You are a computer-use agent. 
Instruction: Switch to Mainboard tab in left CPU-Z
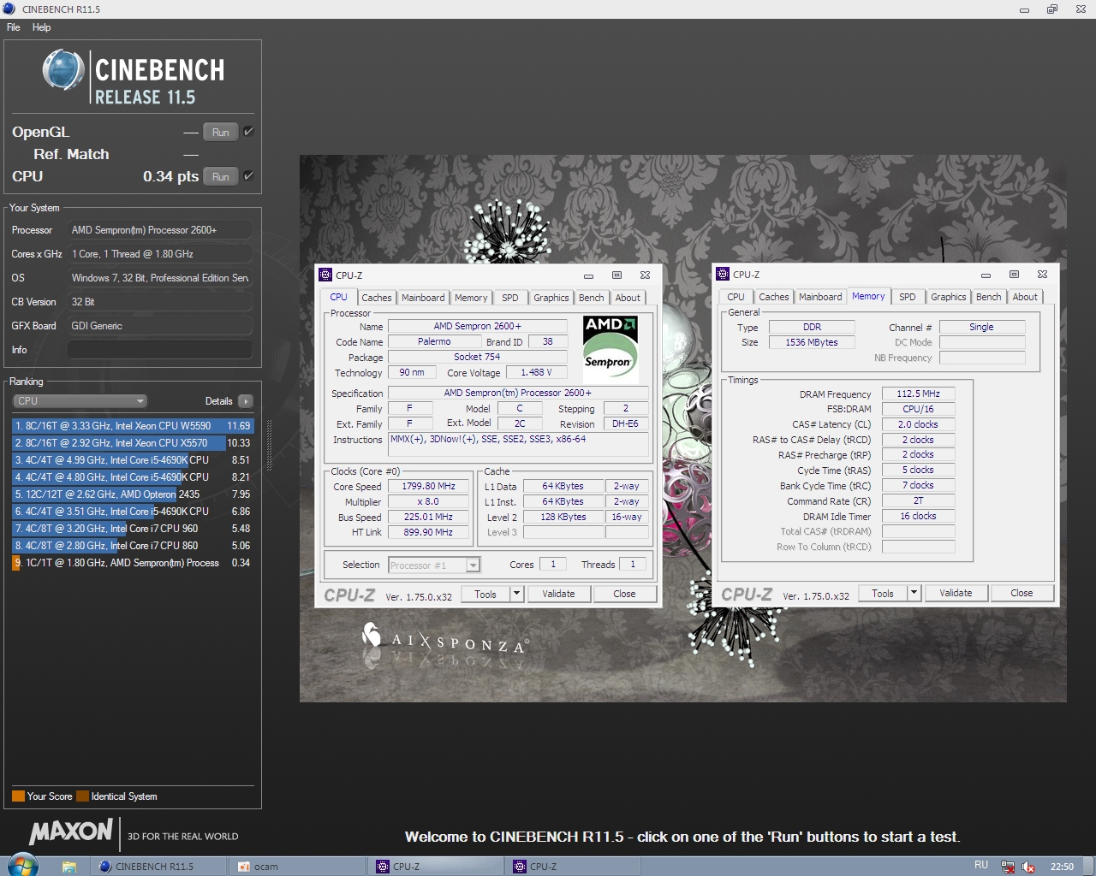pos(423,298)
